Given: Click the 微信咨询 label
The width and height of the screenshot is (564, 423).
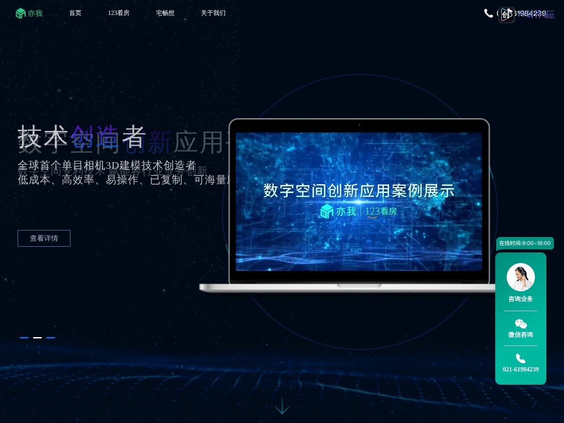Looking at the screenshot, I should [521, 334].
